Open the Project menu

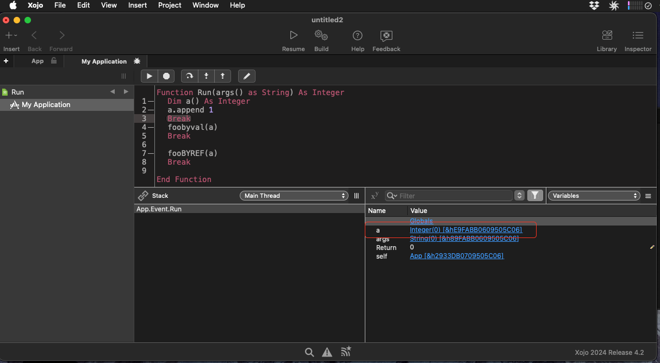tap(170, 5)
